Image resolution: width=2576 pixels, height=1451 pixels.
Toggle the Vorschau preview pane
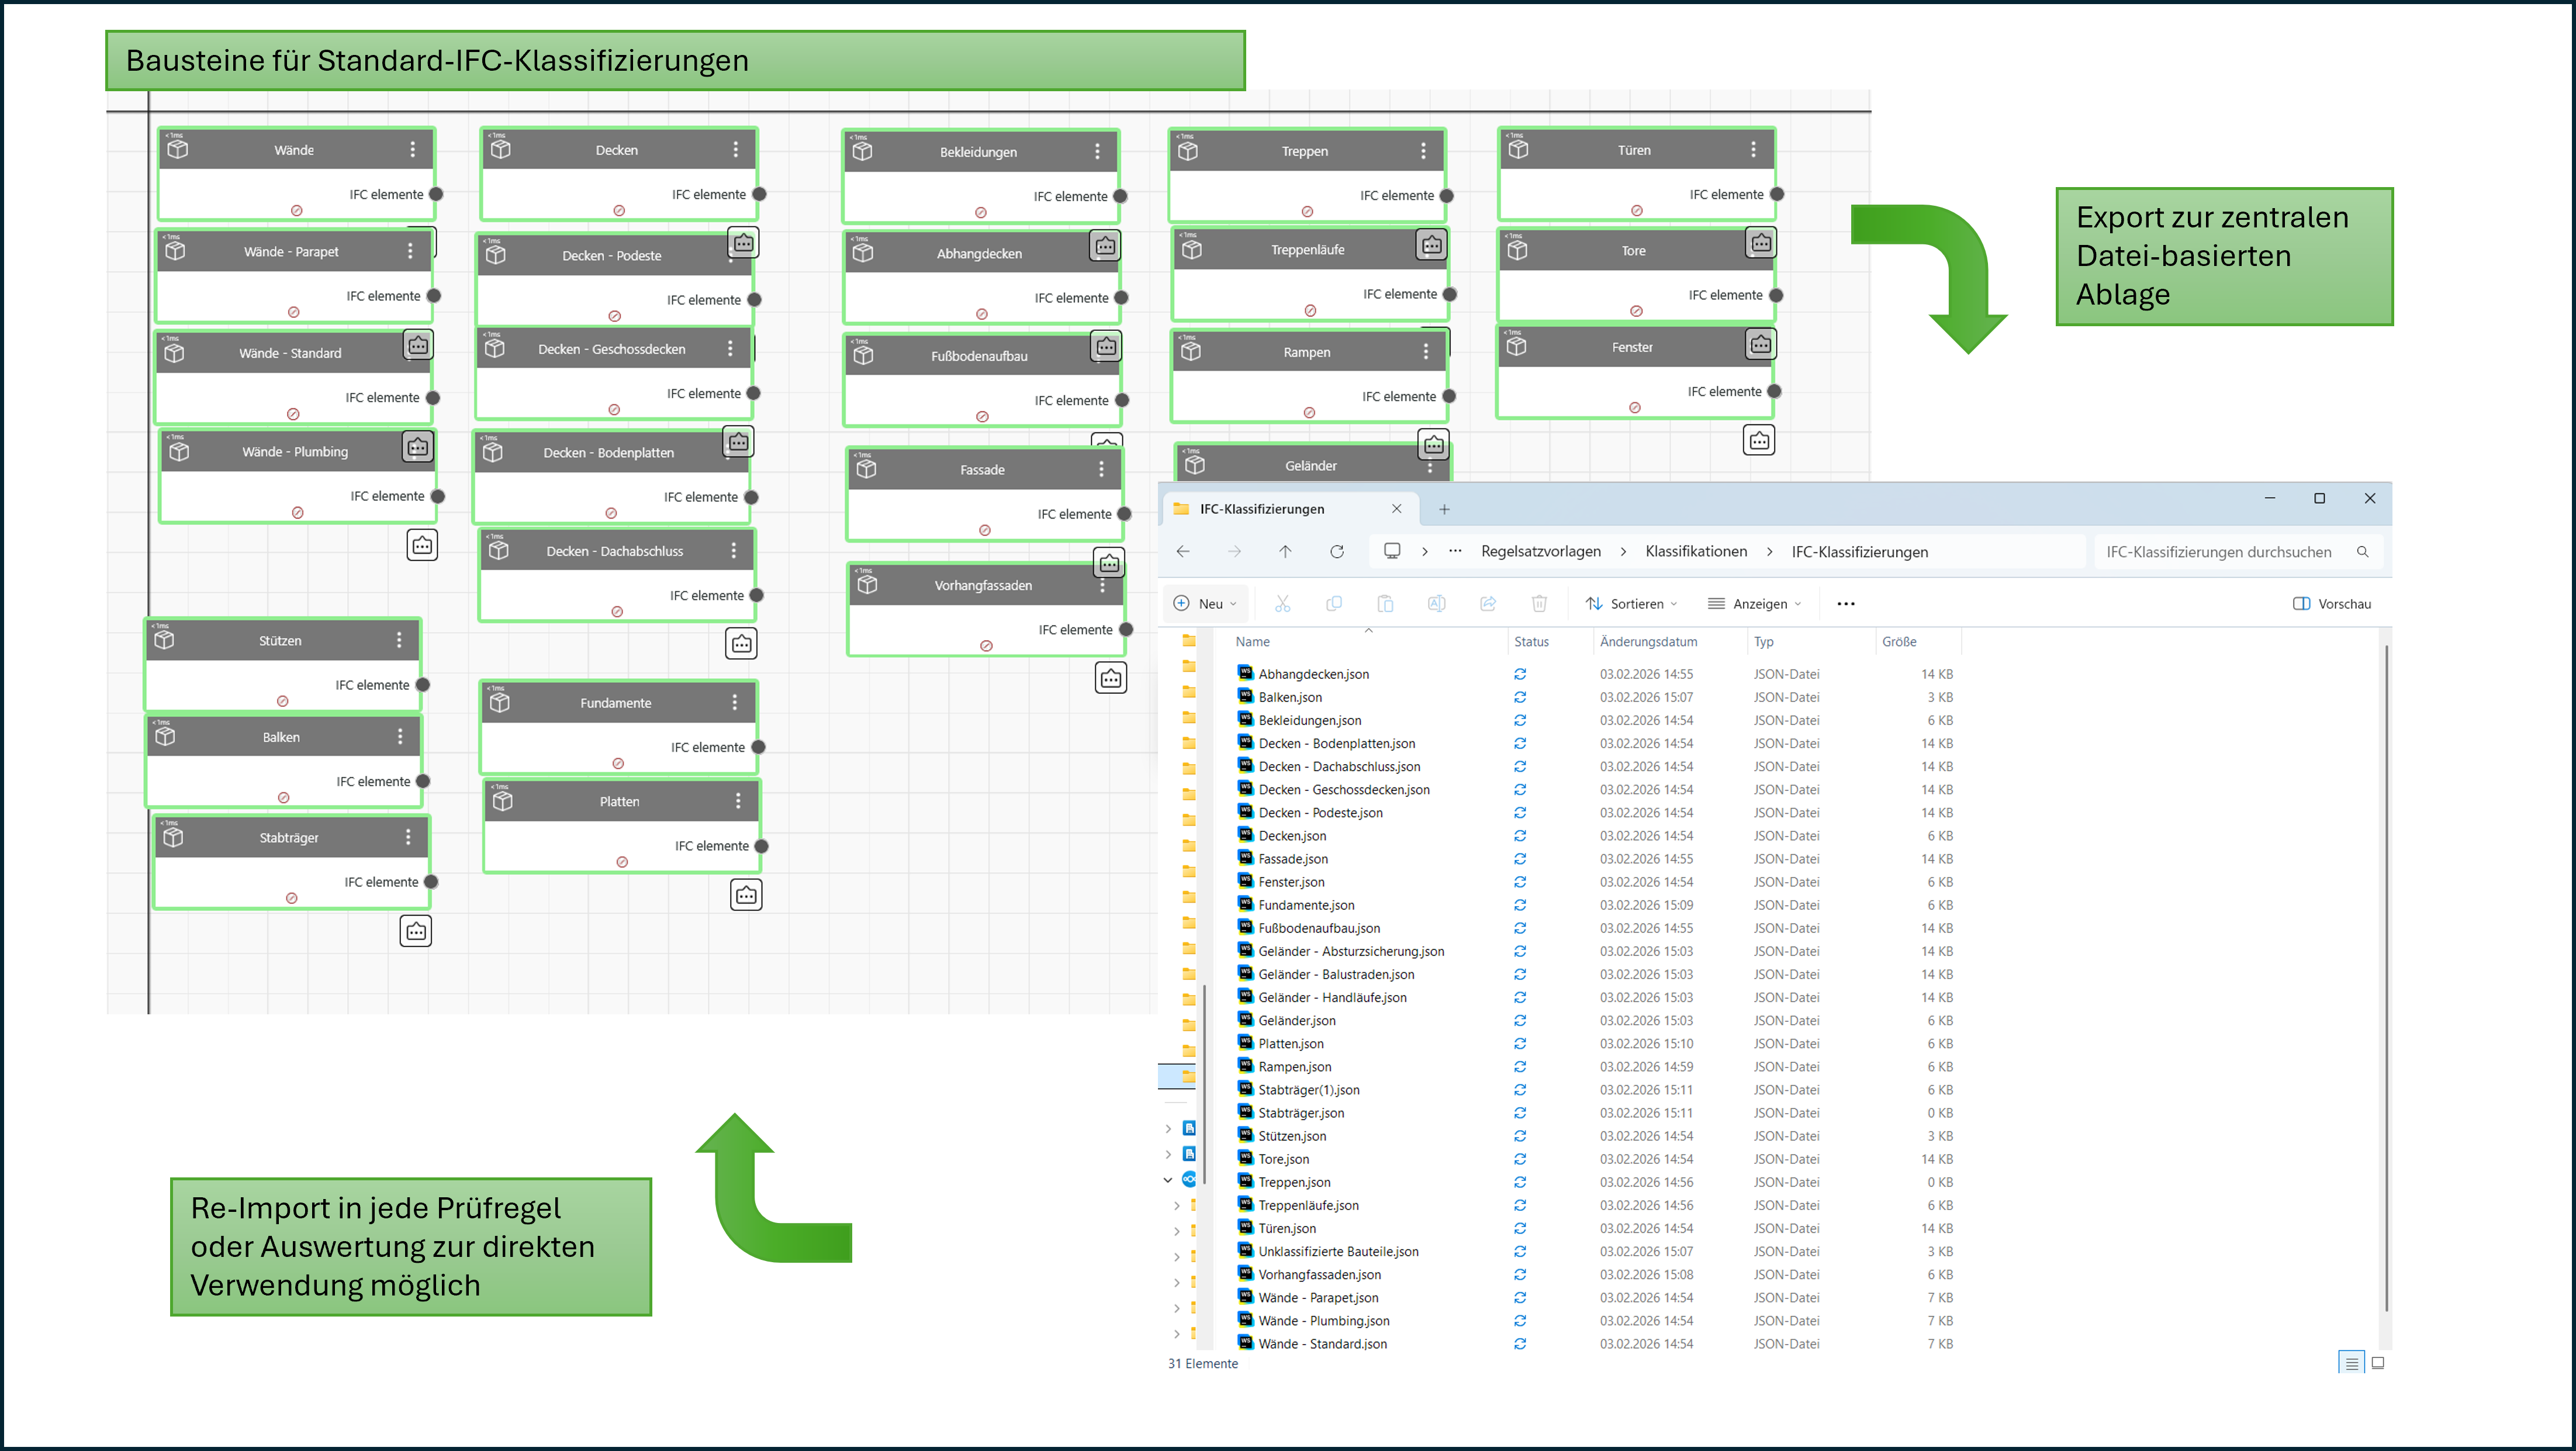click(x=2331, y=603)
